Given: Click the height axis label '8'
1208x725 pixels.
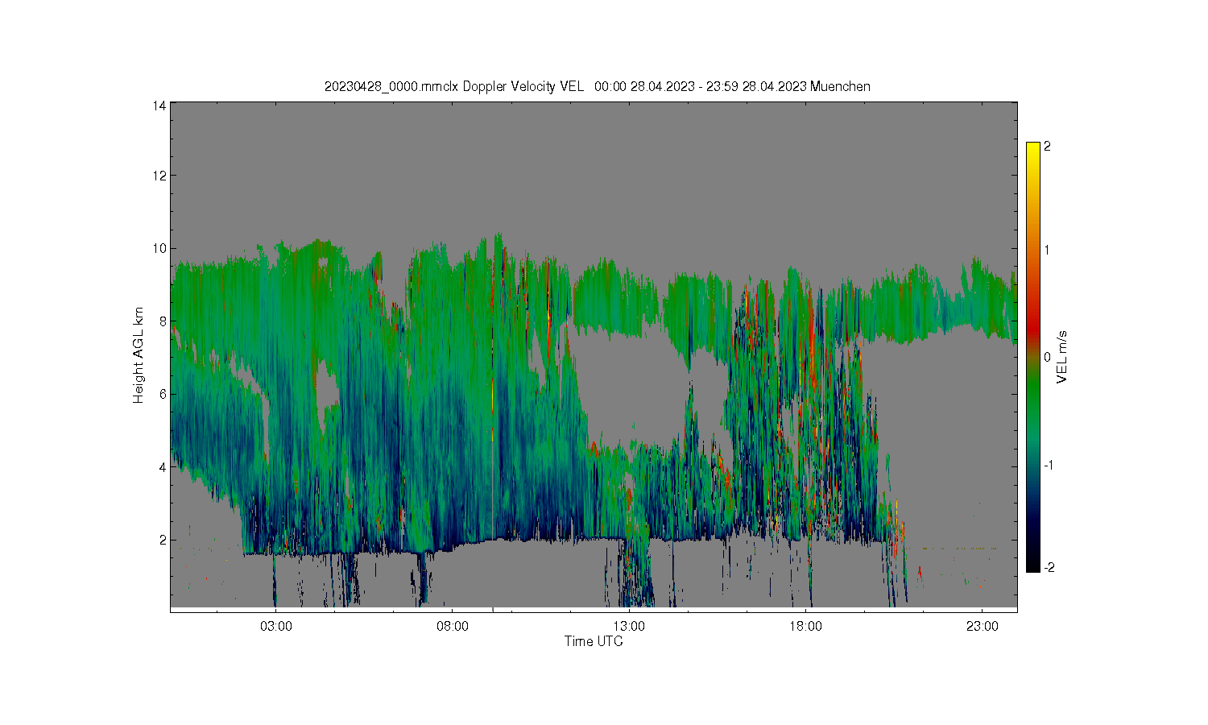Looking at the screenshot, I should click(x=163, y=321).
